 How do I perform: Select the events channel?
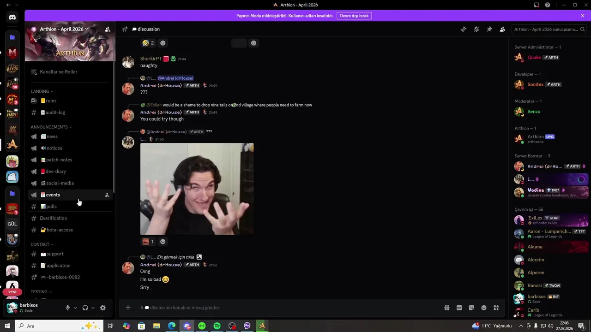70,195
